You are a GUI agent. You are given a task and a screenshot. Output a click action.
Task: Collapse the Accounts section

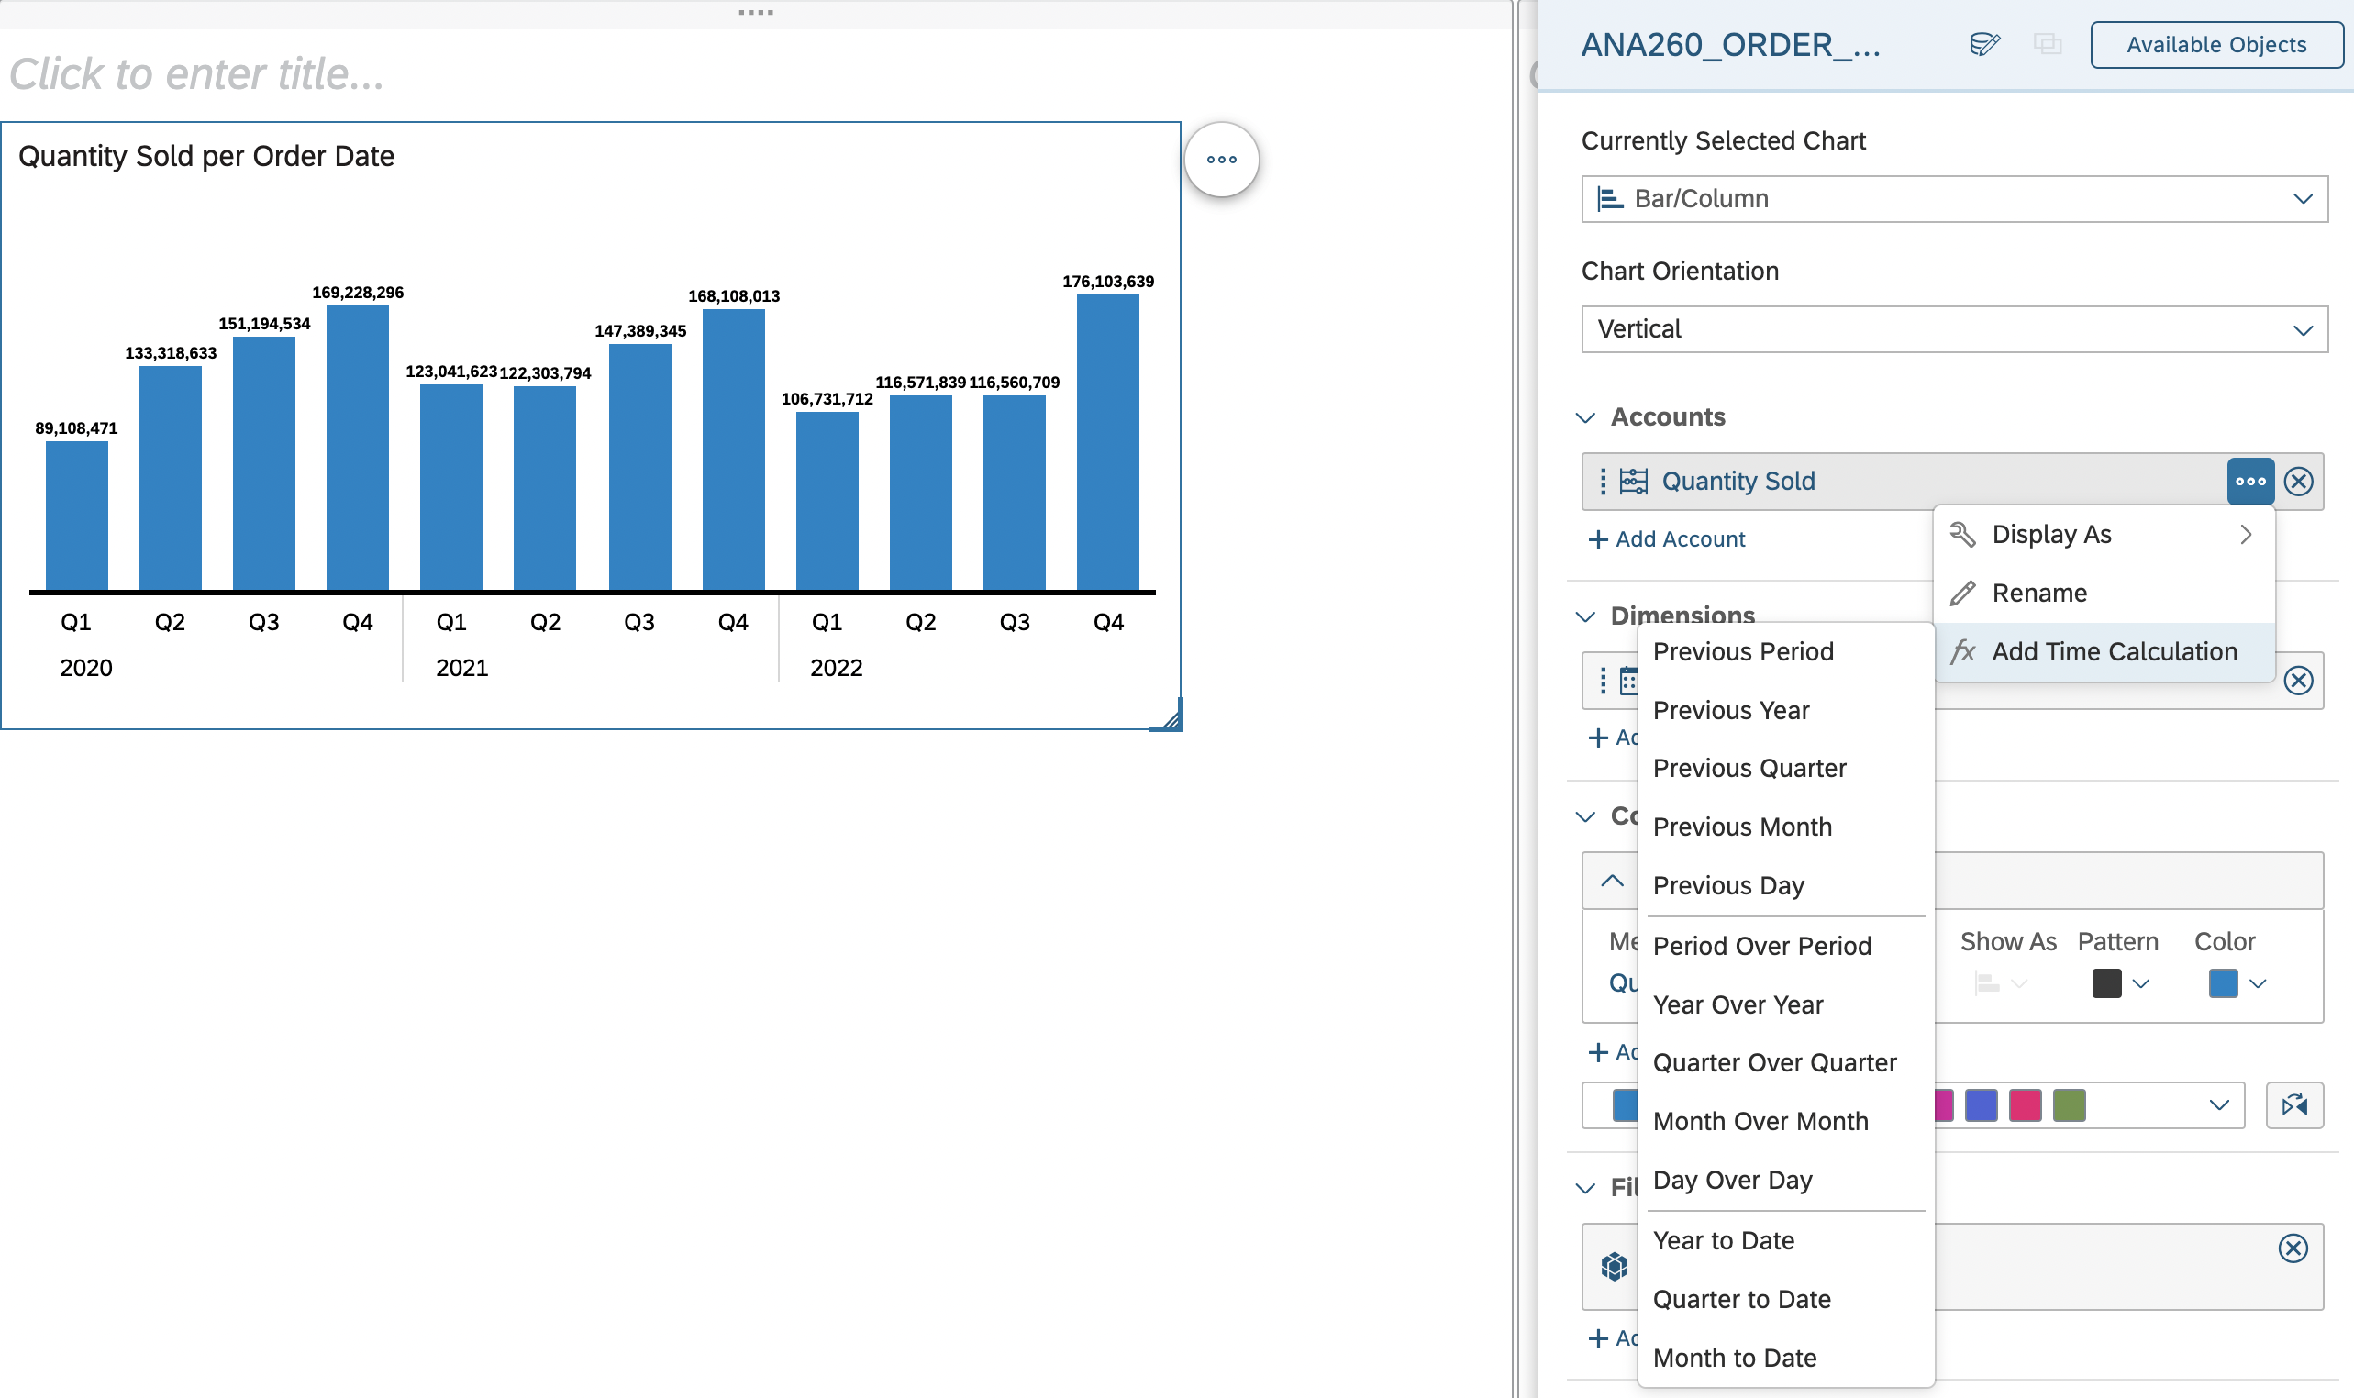pos(1585,417)
